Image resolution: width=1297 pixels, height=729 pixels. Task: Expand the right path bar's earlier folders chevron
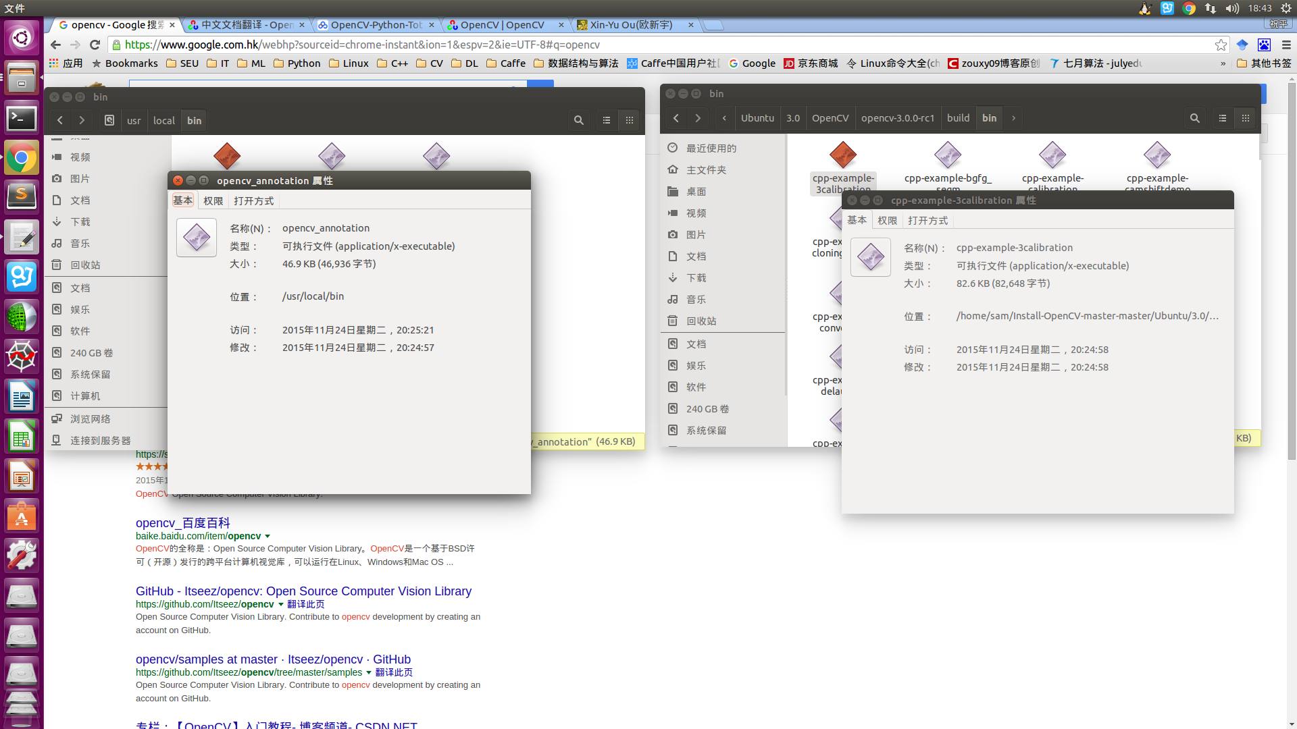724,118
